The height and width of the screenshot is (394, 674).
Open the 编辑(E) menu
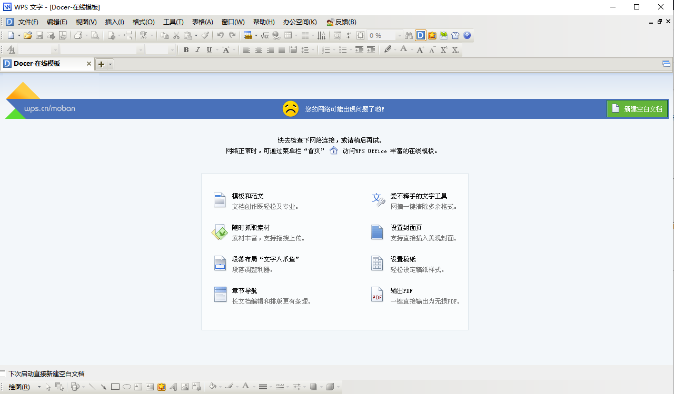click(57, 22)
